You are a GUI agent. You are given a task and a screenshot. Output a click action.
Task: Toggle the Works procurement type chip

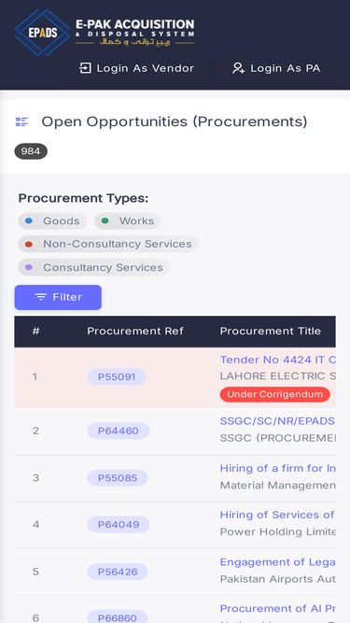[128, 221]
